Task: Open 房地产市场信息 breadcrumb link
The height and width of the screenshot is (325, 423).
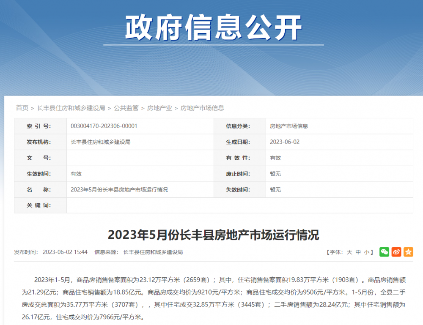Action: (x=202, y=108)
